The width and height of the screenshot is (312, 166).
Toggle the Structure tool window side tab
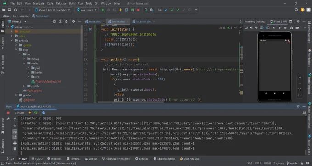point(3,145)
